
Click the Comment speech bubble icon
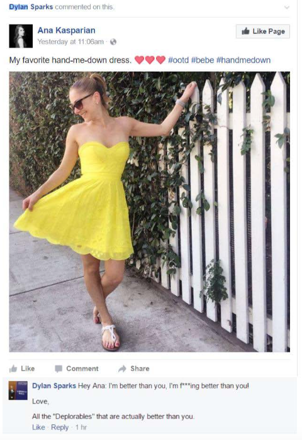pyautogui.click(x=59, y=369)
